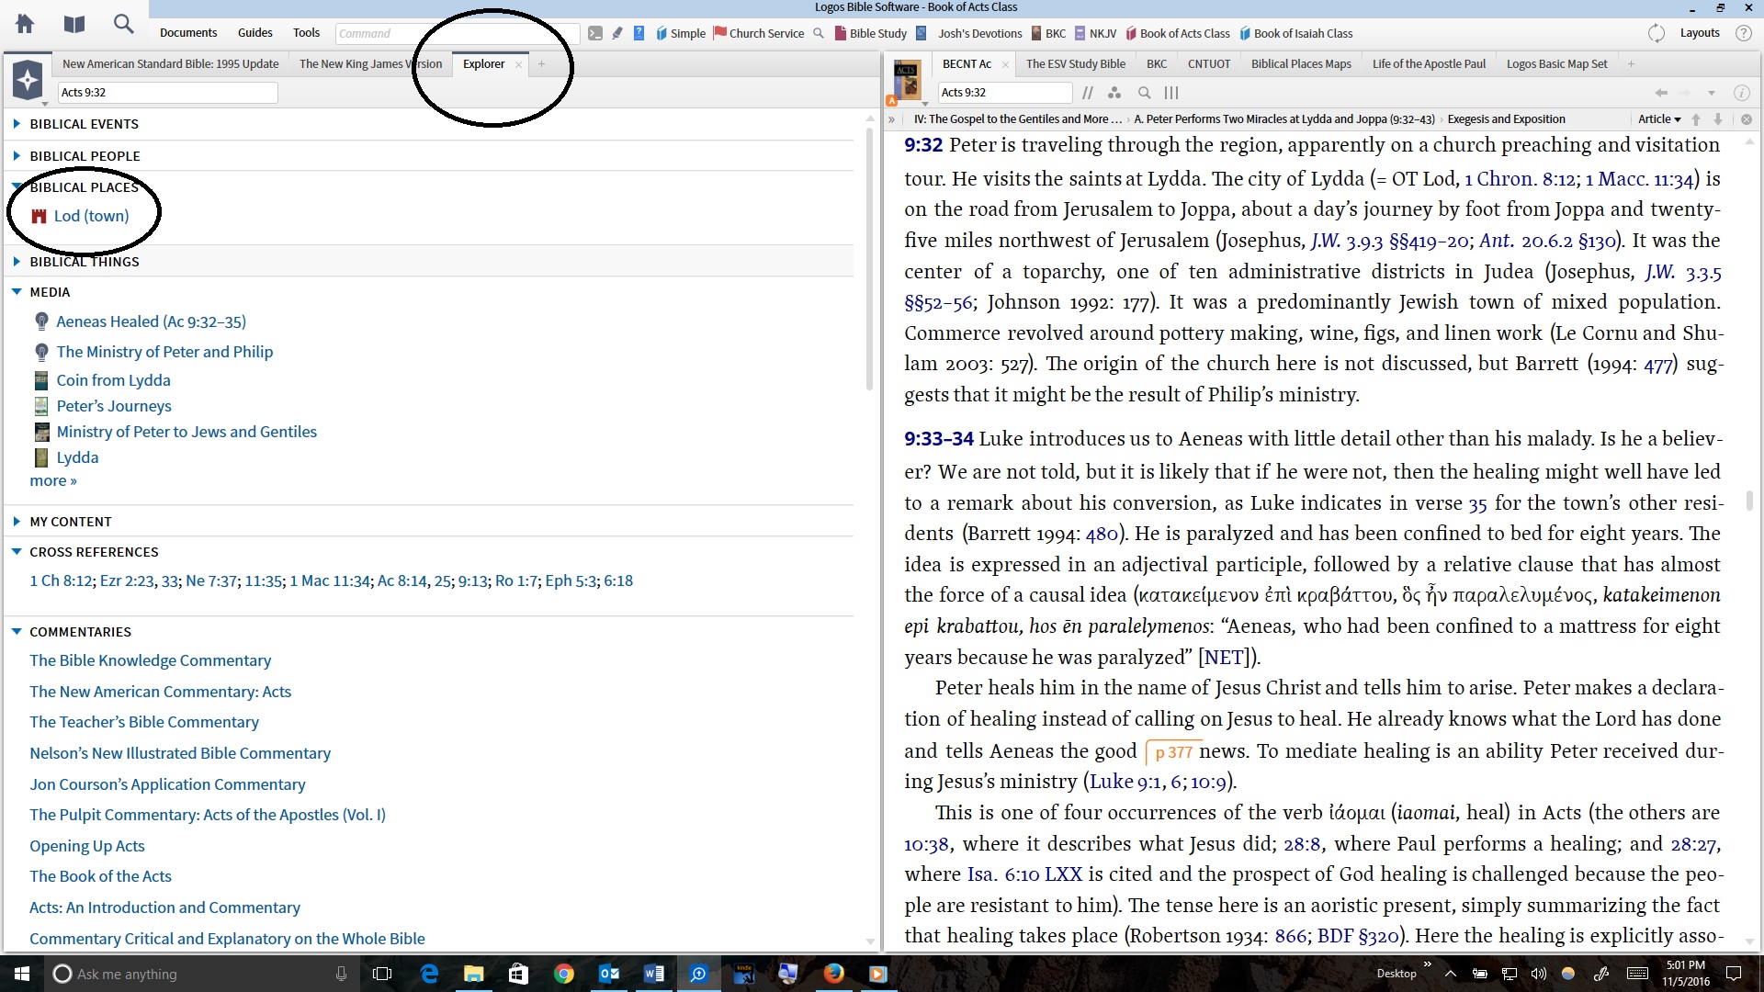Screen dimensions: 1764x992
Task: Open The Bible Knowledge Commentary link
Action: [x=151, y=660]
